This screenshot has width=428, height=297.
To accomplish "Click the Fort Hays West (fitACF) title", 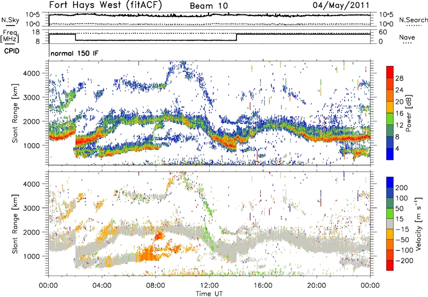I will 105,5.
